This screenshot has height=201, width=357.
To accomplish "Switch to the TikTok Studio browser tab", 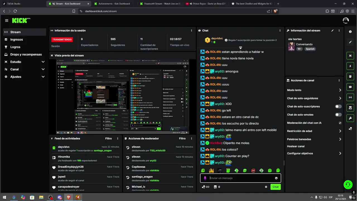I will coord(23,4).
